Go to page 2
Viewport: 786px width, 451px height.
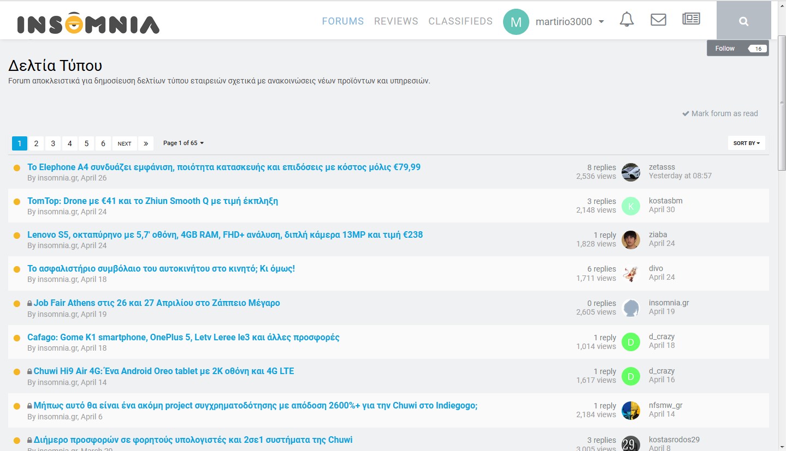point(36,143)
